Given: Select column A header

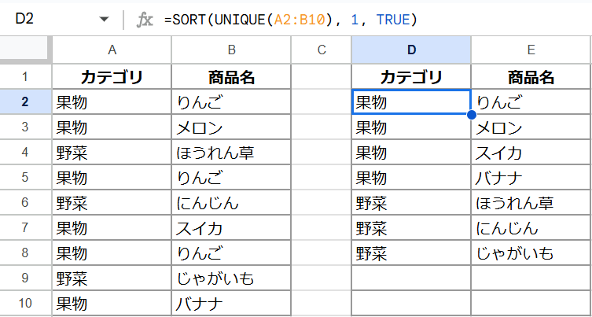Looking at the screenshot, I should pos(112,50).
